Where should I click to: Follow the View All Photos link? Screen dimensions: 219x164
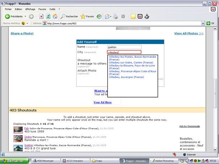(189, 33)
